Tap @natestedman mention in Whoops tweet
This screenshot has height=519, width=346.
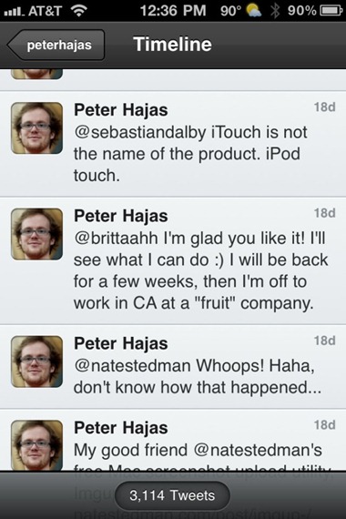132,366
